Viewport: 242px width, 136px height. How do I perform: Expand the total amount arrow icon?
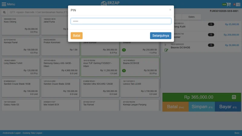point(234,97)
